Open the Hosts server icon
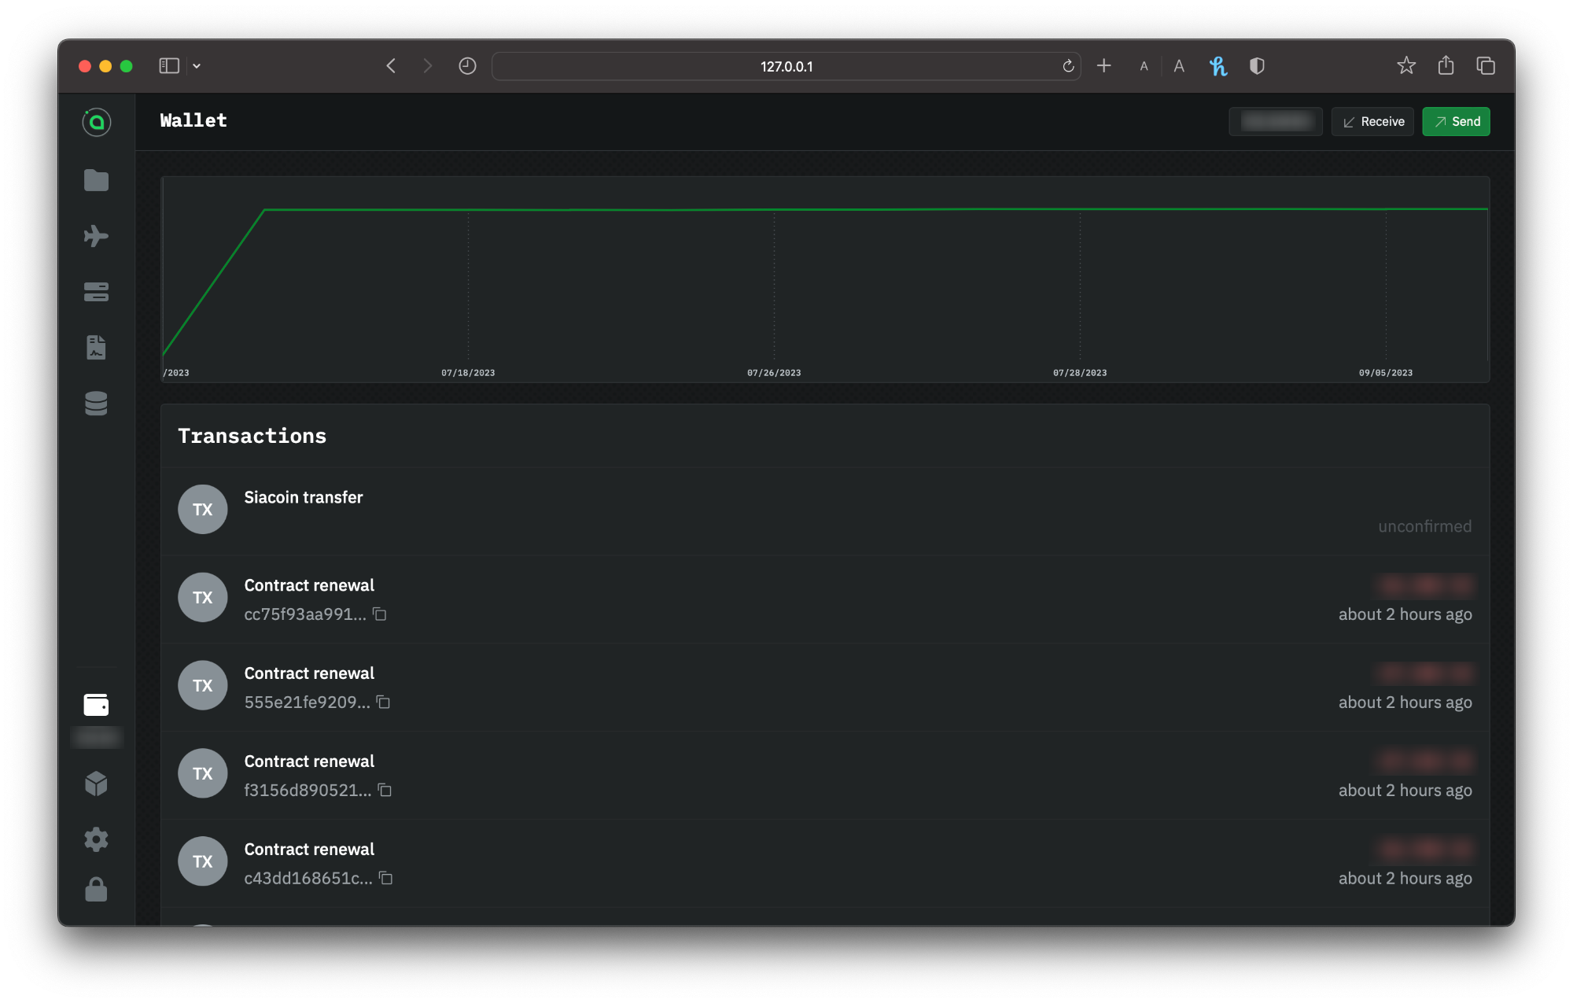 [x=96, y=292]
